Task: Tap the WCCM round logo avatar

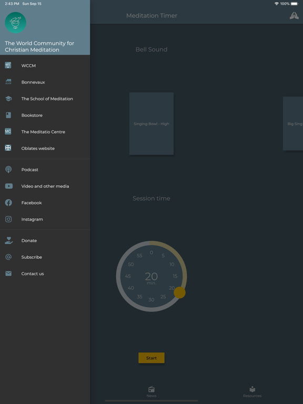Action: coord(15,23)
